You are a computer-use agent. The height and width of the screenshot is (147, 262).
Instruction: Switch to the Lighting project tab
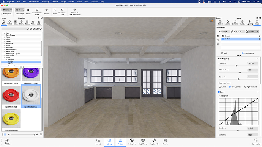coord(249,22)
